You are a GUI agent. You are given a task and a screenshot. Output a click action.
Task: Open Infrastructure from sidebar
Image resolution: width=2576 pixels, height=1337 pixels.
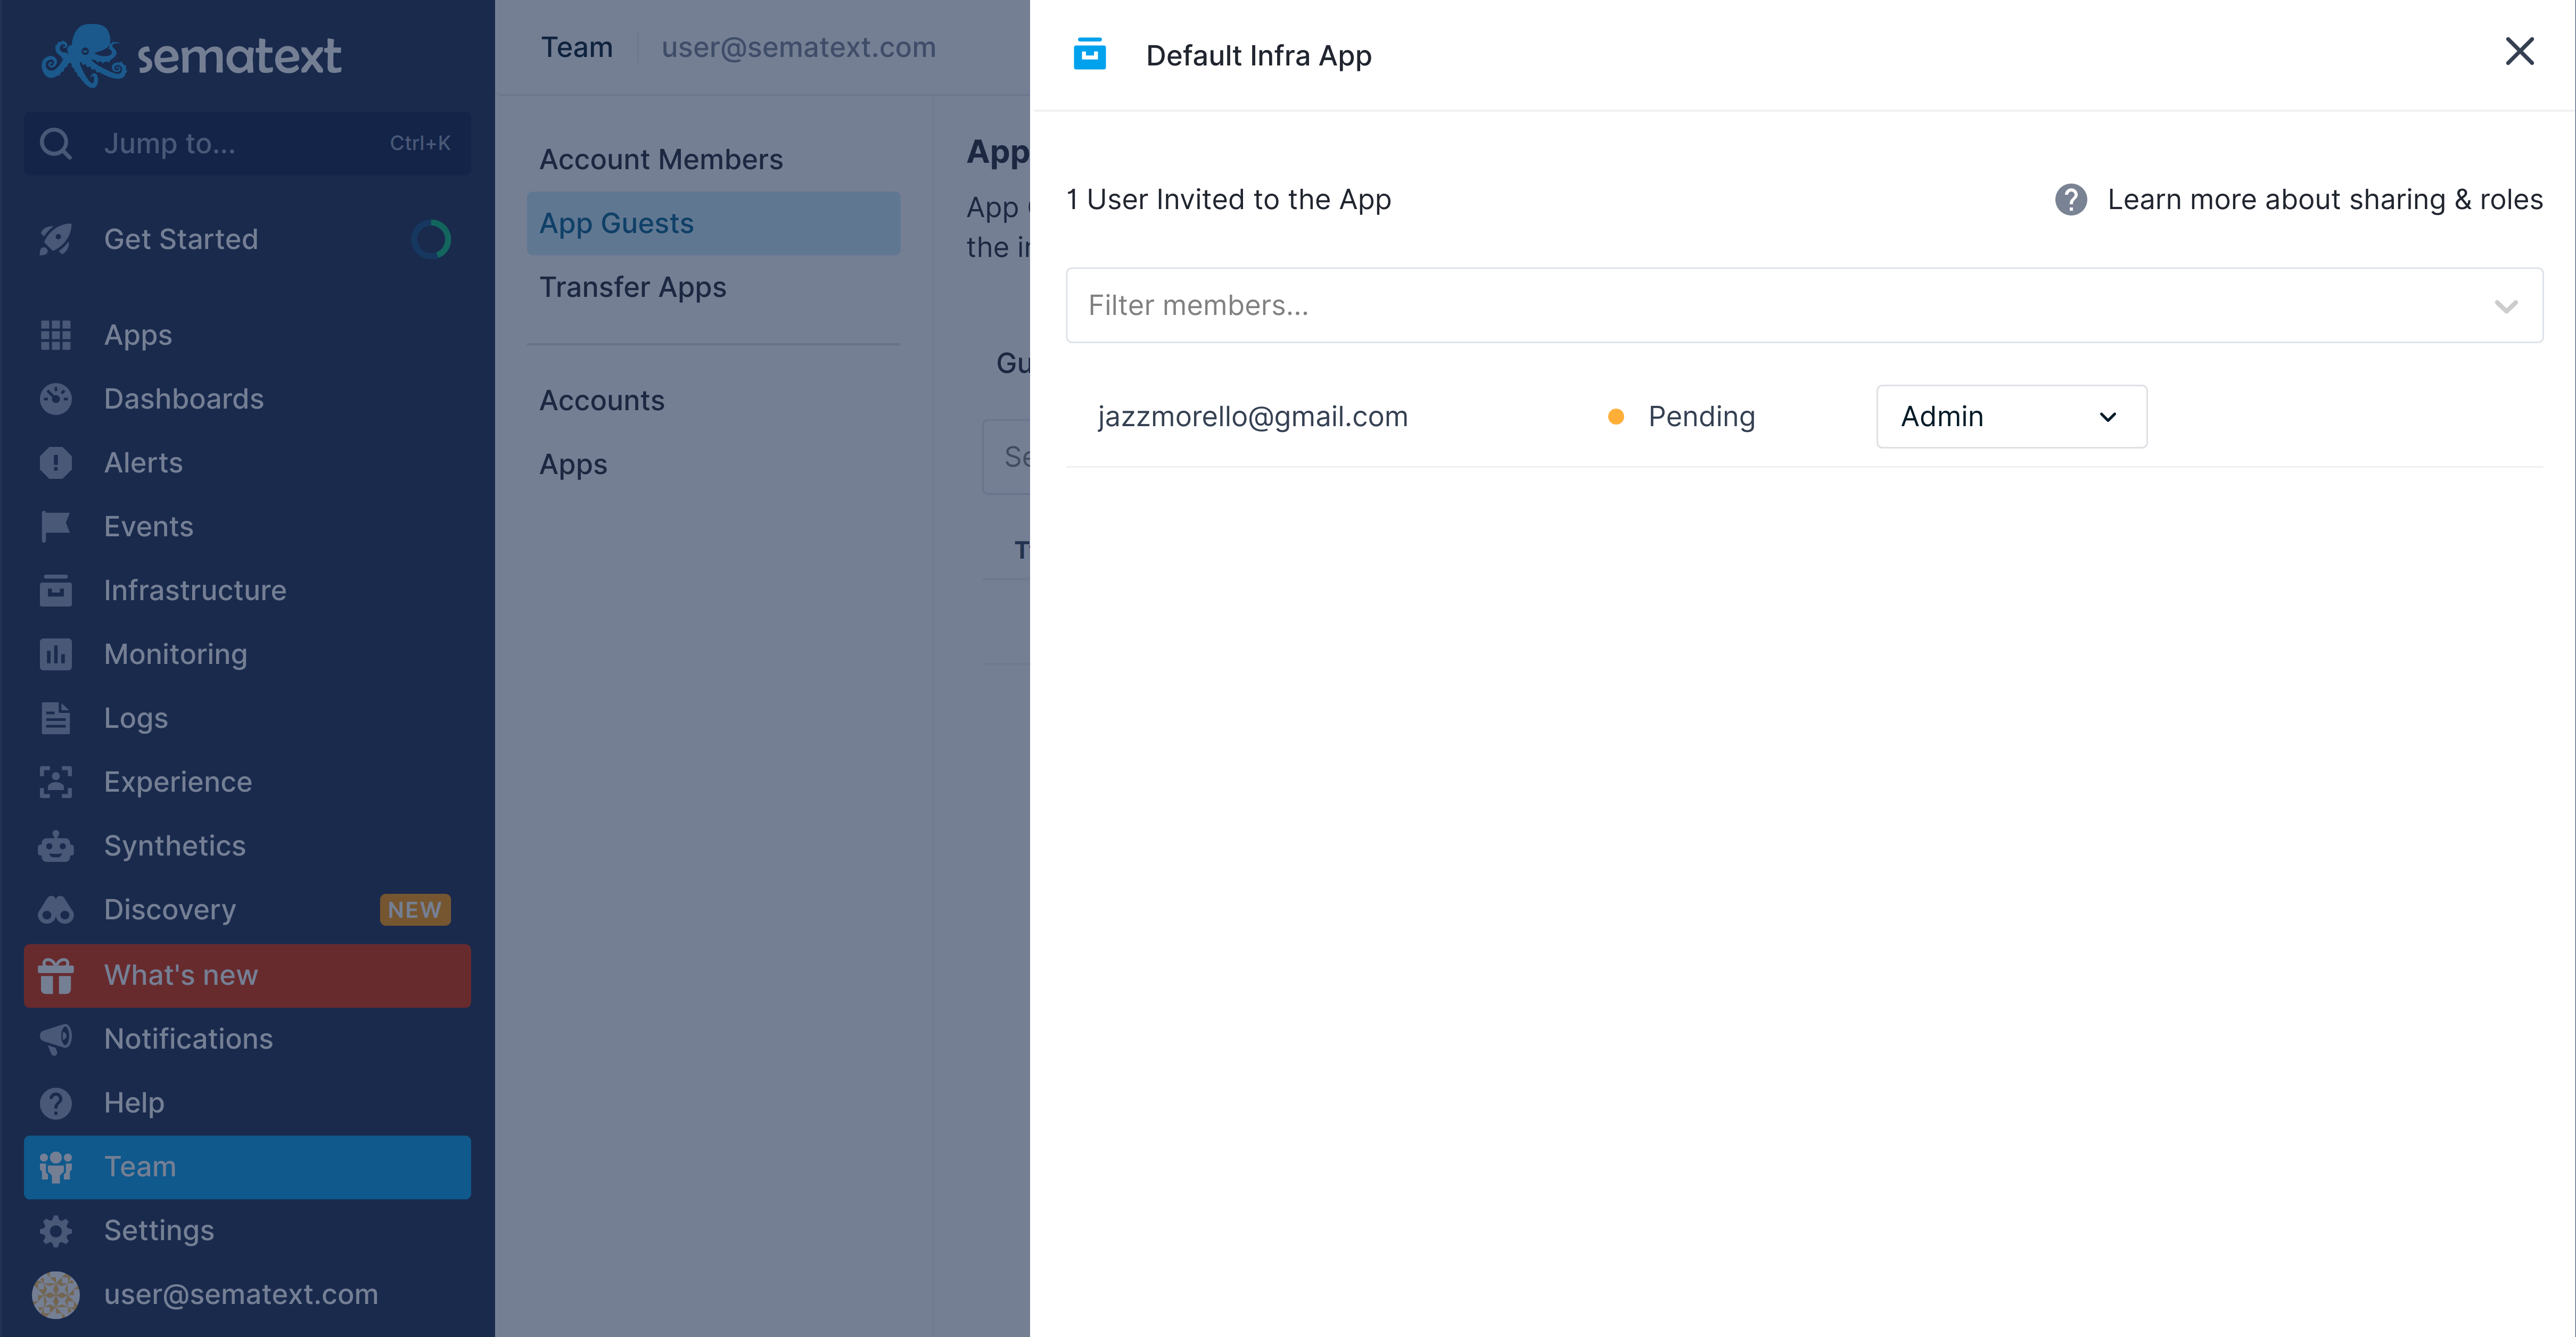click(x=195, y=591)
